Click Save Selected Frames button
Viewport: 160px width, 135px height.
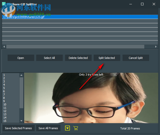point(18,128)
